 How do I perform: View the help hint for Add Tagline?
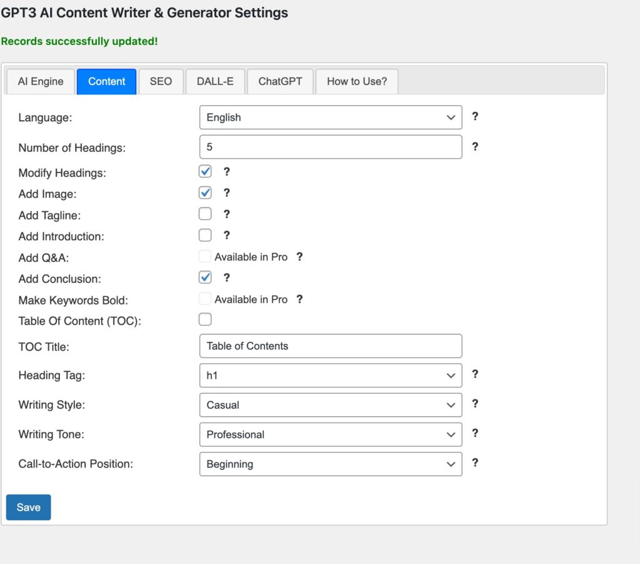226,214
